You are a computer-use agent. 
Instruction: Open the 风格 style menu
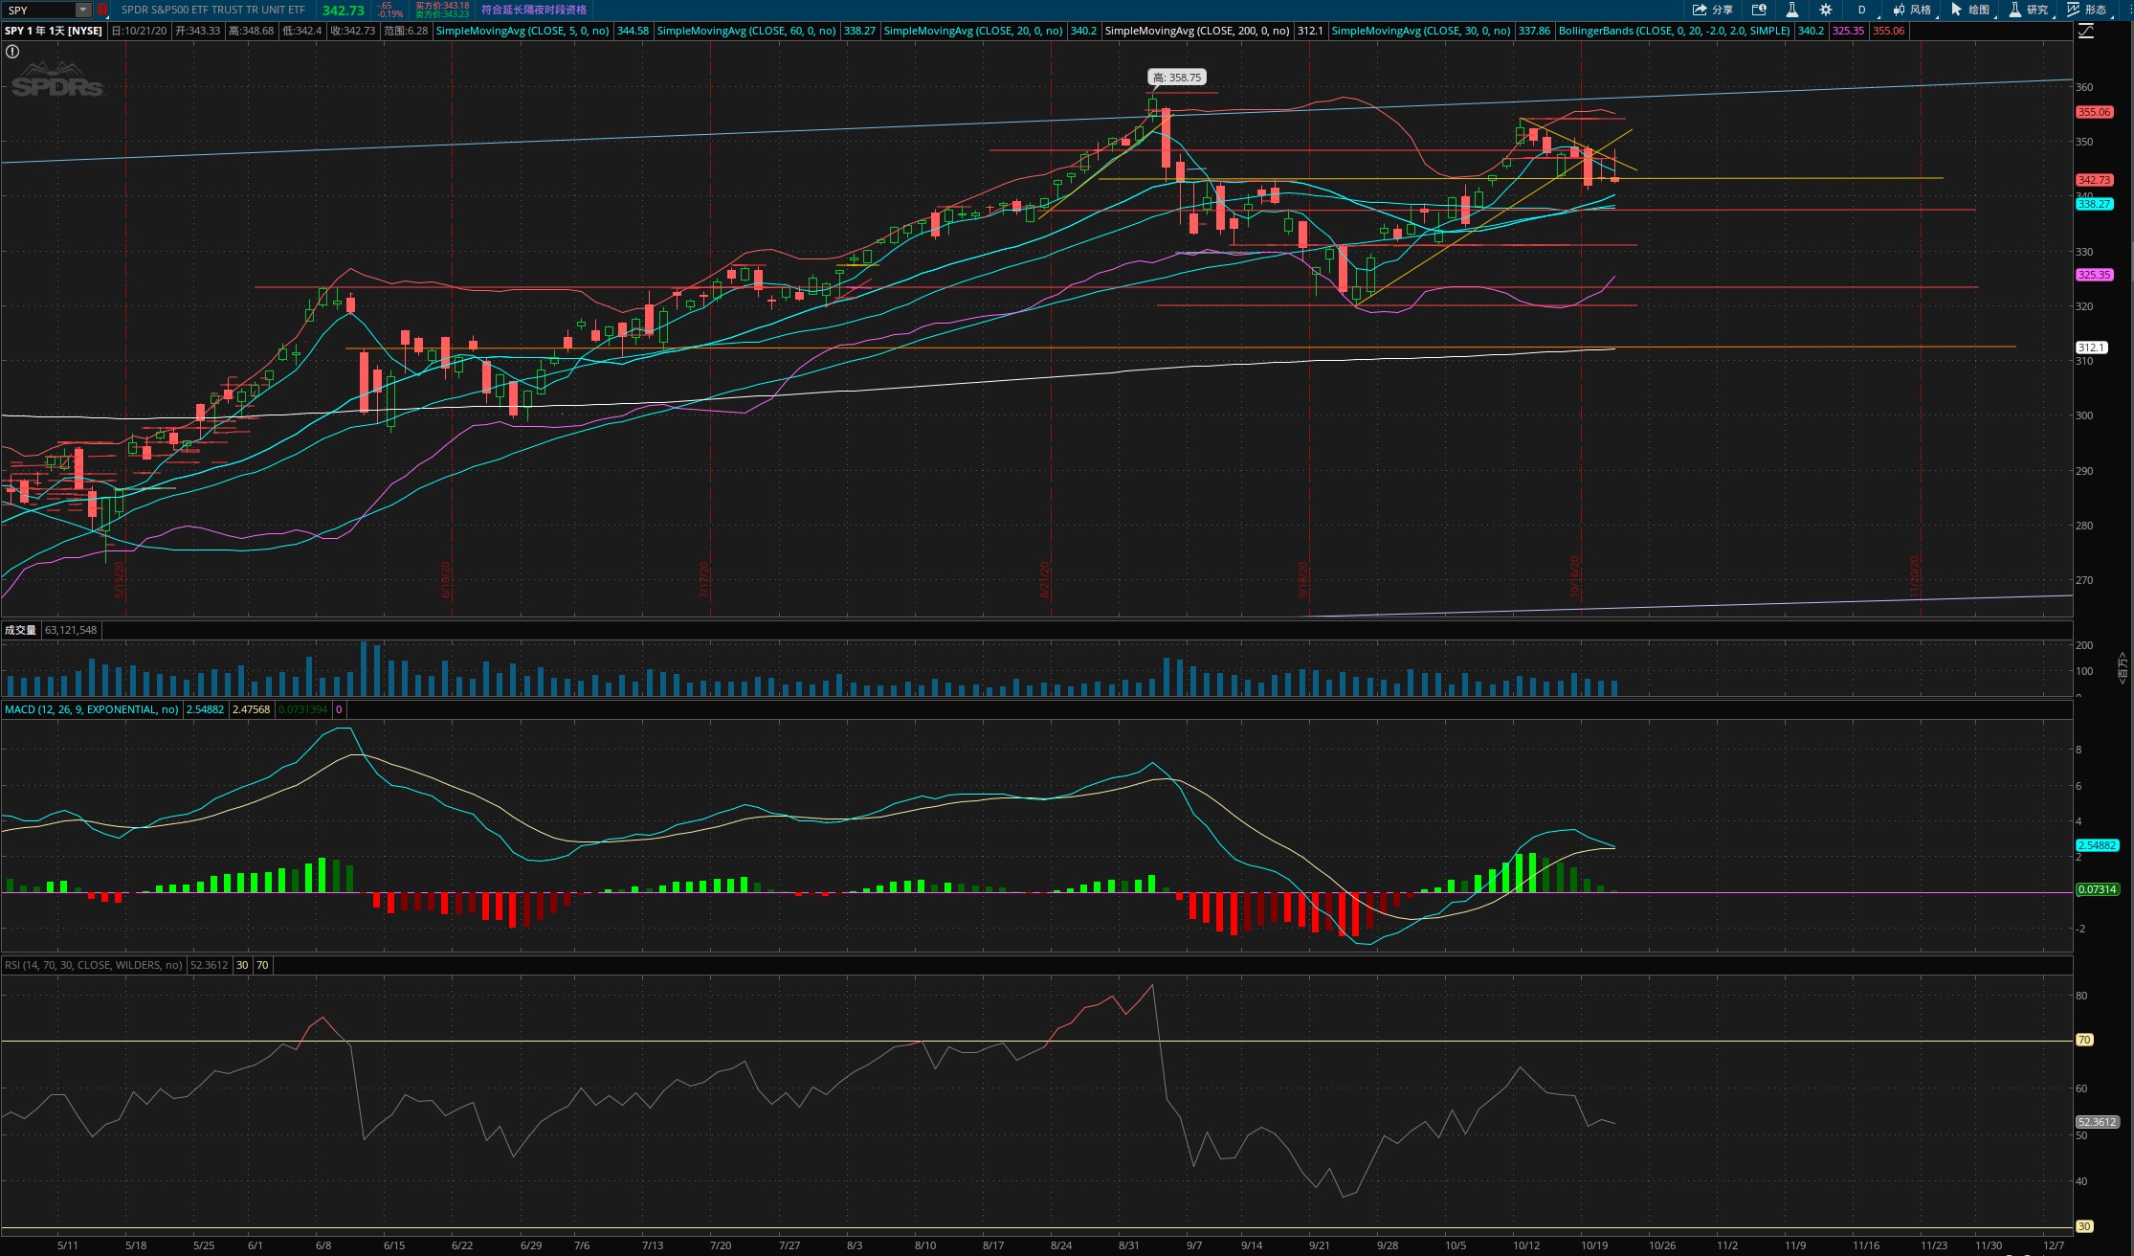1912,10
